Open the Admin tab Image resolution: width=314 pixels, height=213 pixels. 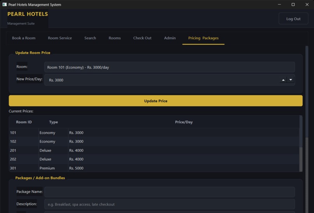point(170,38)
